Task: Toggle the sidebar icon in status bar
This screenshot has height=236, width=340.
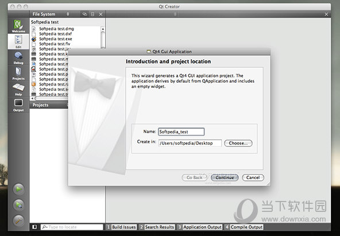Action: (34, 227)
